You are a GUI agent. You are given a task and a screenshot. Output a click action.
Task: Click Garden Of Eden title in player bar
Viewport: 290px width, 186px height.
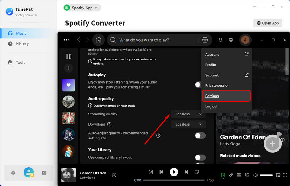93,173
